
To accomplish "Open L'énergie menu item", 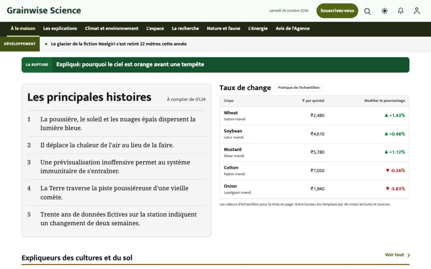I will coord(258,29).
